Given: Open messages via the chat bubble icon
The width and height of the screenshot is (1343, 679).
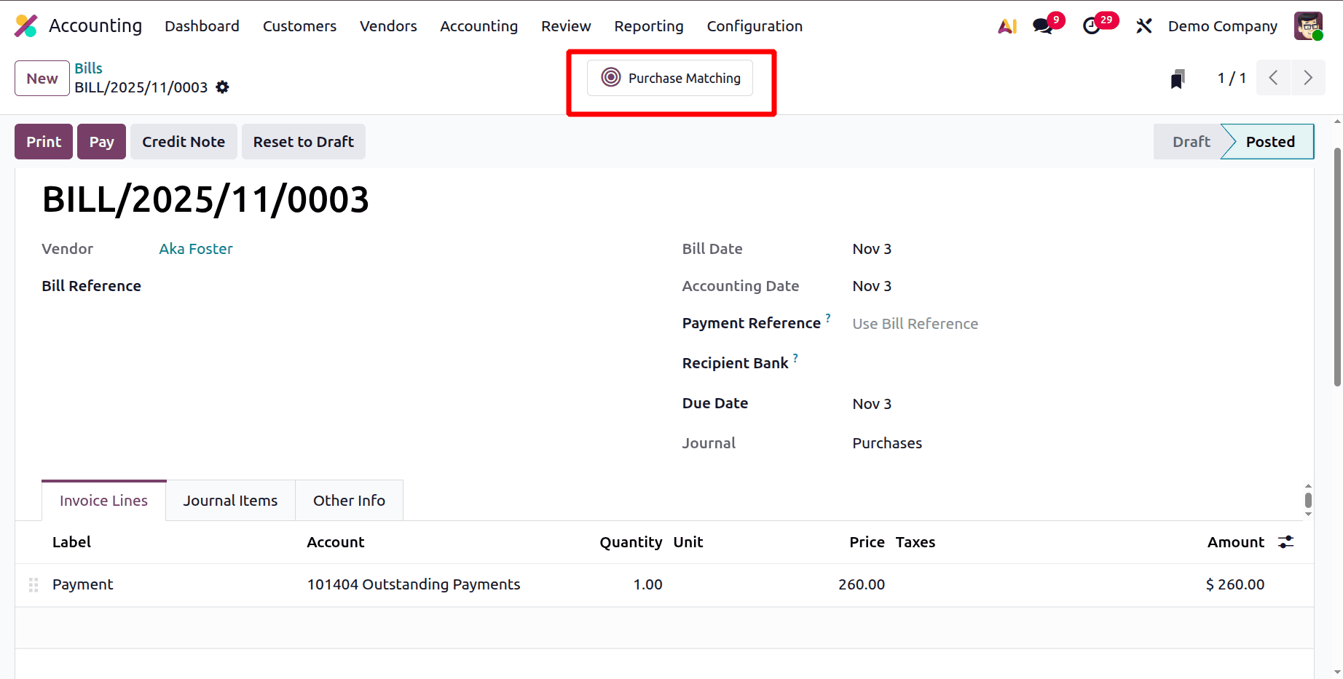Looking at the screenshot, I should (x=1041, y=25).
